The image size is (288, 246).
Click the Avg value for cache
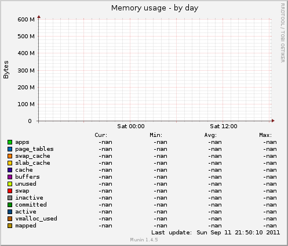click(x=215, y=170)
